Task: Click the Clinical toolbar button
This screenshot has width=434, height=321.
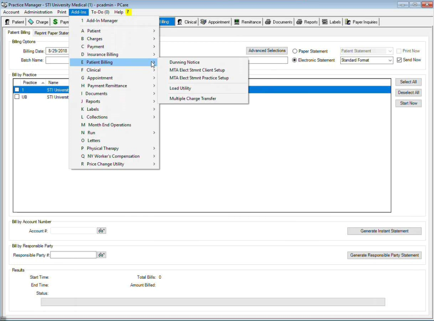Action: 187,22
